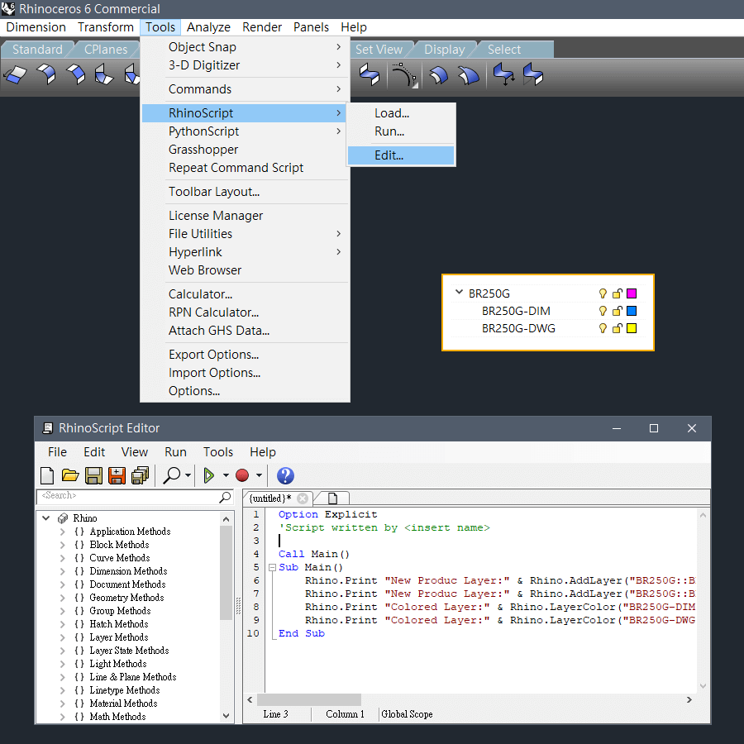Open Analyze menu in Rhino

208,27
